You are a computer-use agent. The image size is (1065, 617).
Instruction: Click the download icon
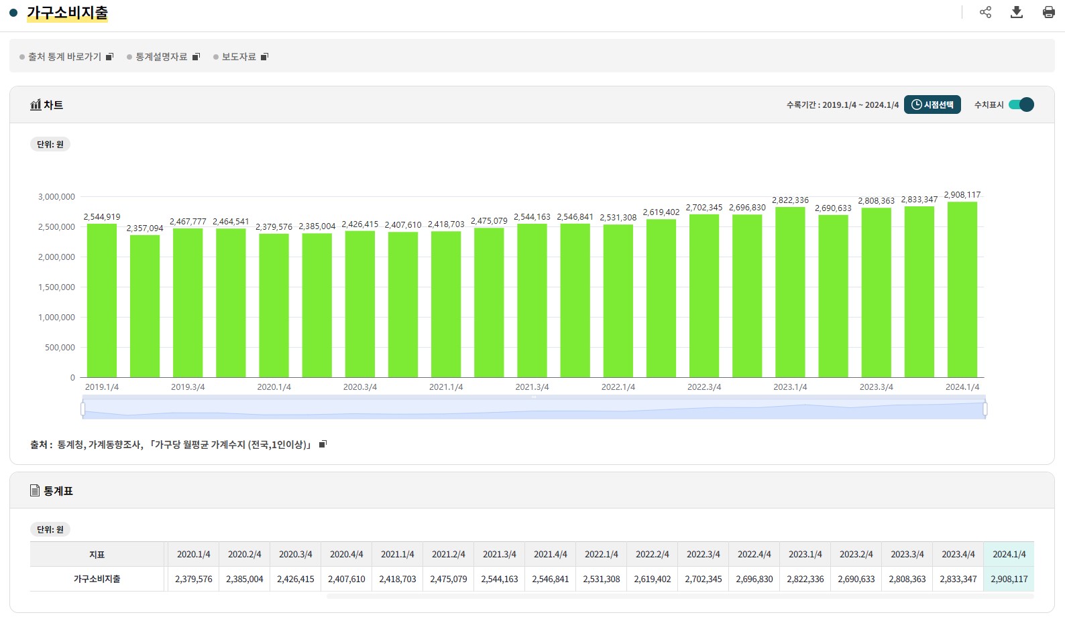1017,12
